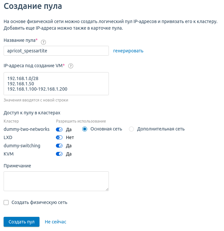This screenshot has width=224, height=231.
Task: Click the Название пула field label
Action: 19,40
